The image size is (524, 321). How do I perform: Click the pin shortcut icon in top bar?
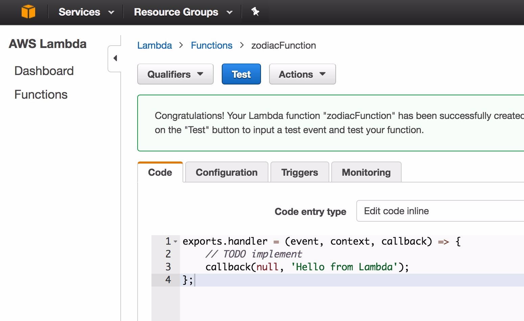pos(255,12)
